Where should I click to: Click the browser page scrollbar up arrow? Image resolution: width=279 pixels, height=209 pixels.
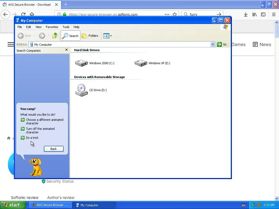[277, 23]
